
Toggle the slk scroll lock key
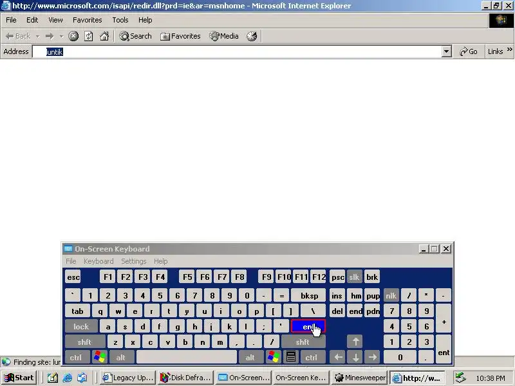[354, 277]
